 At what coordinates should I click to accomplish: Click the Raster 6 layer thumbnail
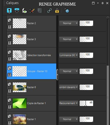pyautogui.click(x=20, y=87)
